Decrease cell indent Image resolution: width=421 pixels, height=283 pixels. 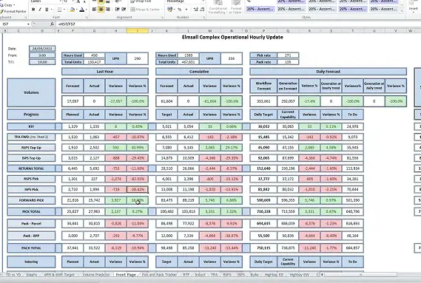tap(118, 10)
